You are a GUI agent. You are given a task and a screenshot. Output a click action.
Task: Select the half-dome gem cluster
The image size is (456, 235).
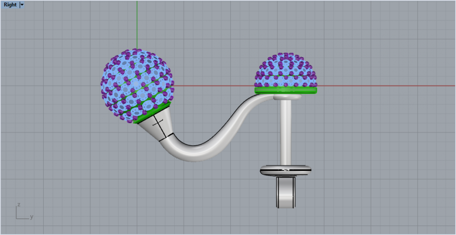coord(286,71)
